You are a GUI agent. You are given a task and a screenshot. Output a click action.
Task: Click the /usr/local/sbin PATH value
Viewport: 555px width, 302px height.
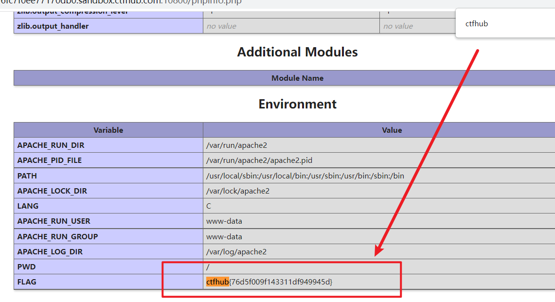click(305, 176)
